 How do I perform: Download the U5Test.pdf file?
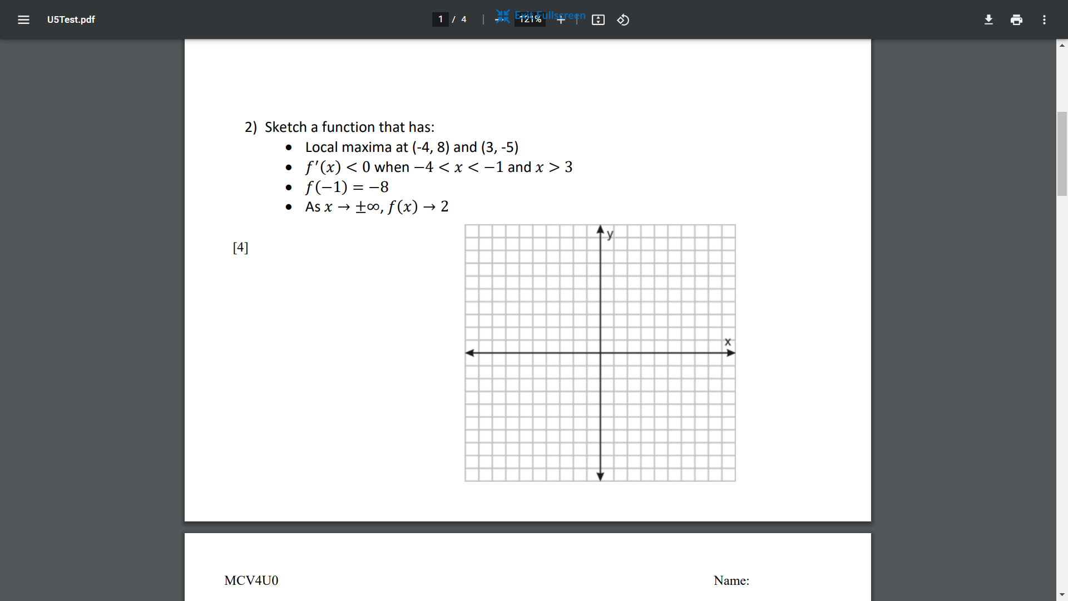(989, 19)
